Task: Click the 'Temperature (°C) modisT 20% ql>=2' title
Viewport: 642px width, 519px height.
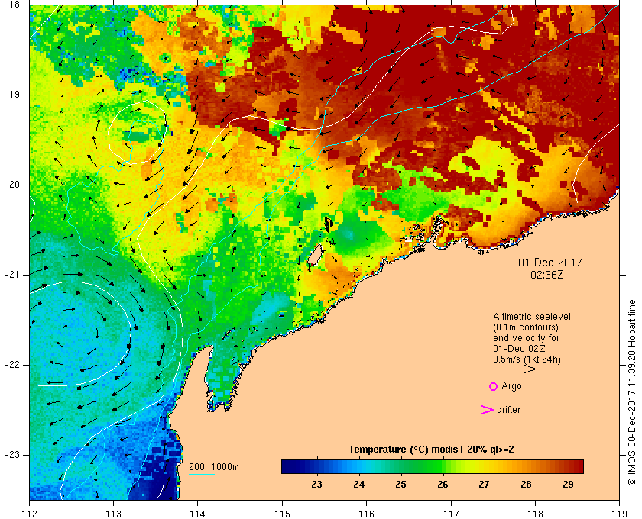Action: click(431, 450)
